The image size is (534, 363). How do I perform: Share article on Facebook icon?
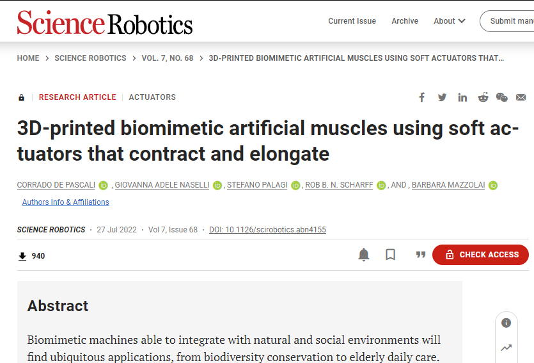pyautogui.click(x=421, y=97)
